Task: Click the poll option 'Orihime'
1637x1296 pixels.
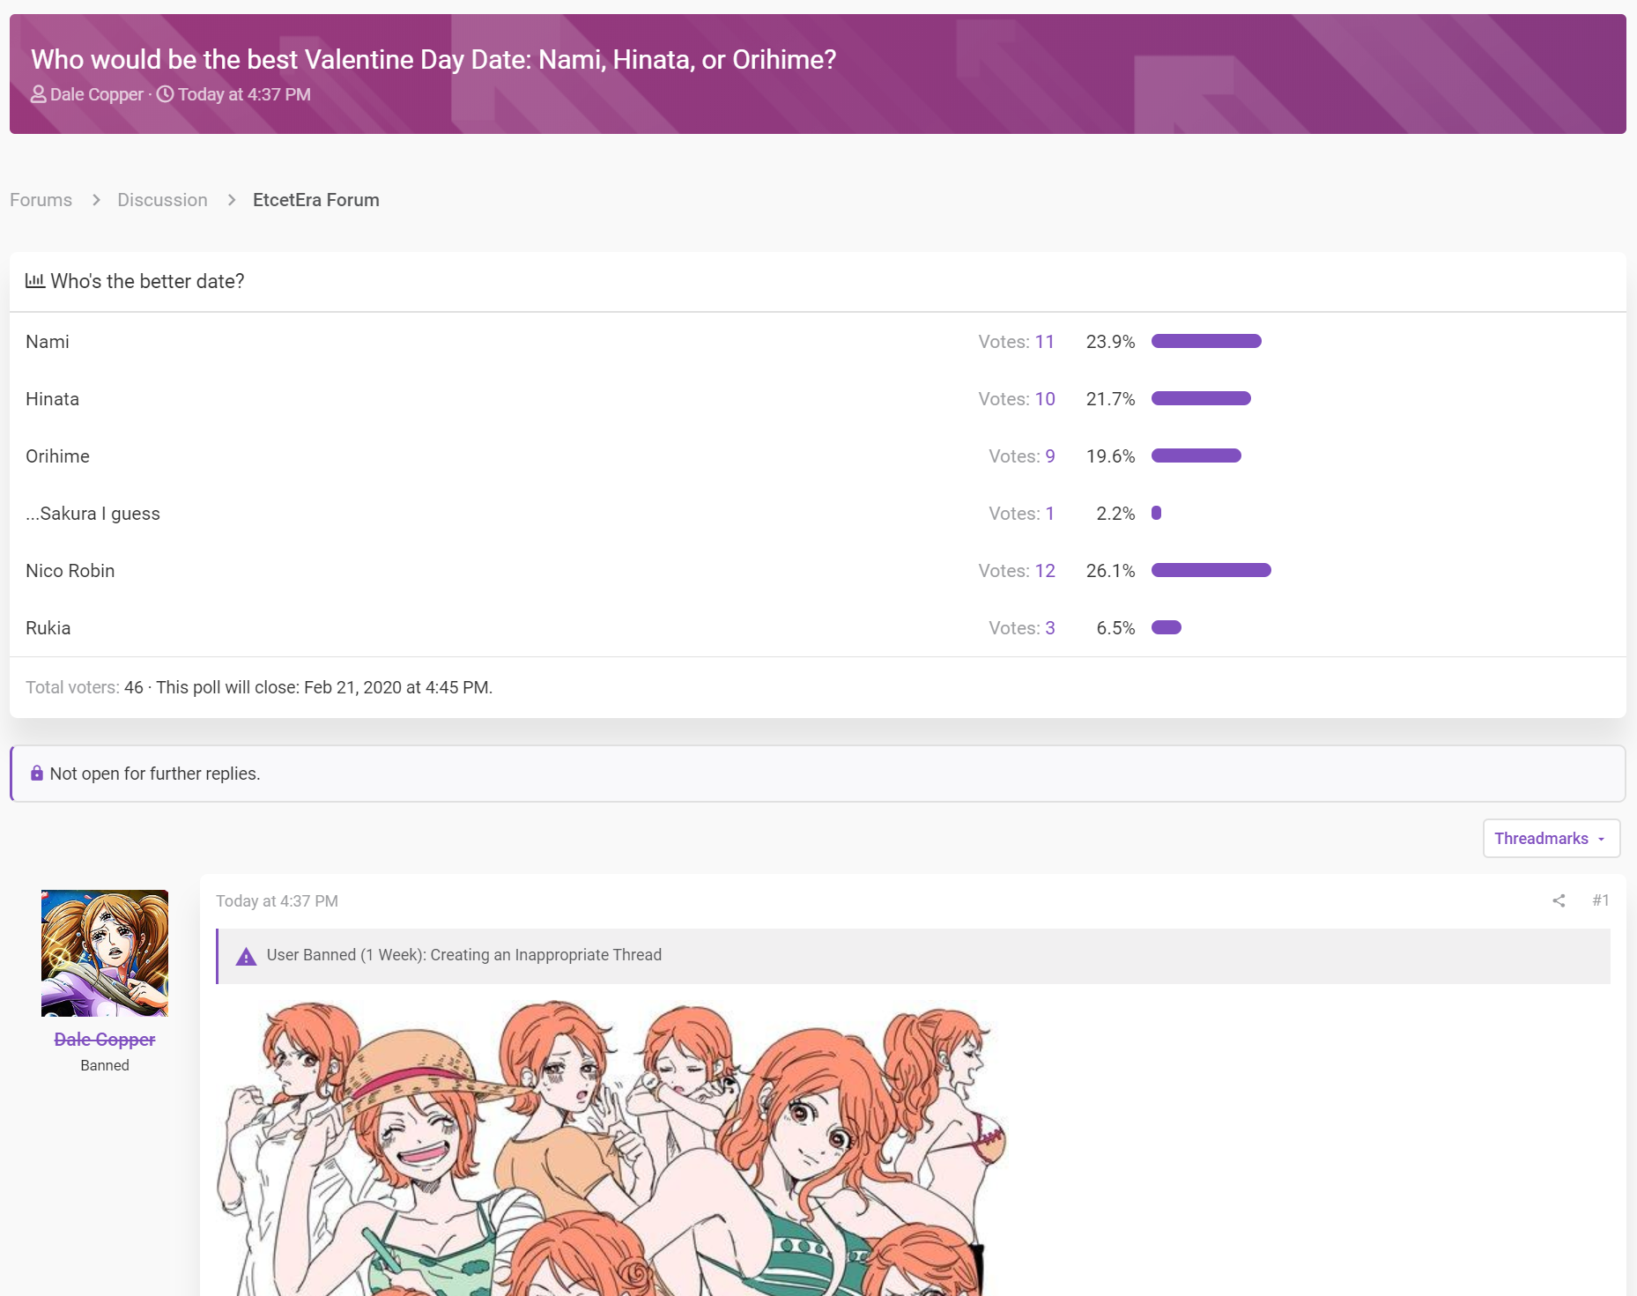Action: coord(58,456)
